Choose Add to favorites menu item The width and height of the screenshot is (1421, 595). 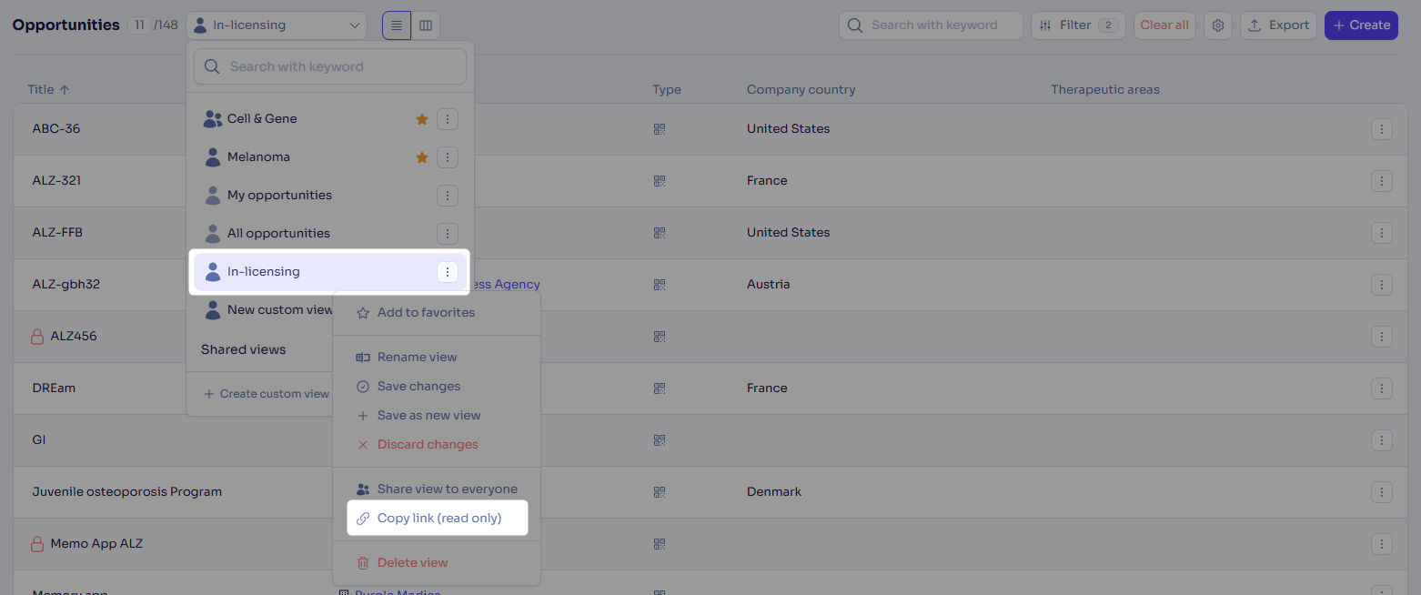(x=425, y=313)
